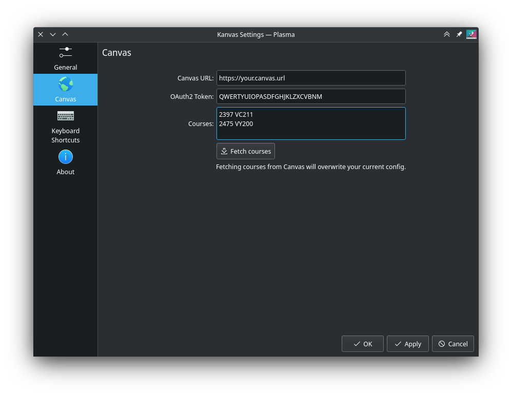Open the Keyboard Shortcuts section
Image resolution: width=512 pixels, height=396 pixels.
pyautogui.click(x=65, y=127)
